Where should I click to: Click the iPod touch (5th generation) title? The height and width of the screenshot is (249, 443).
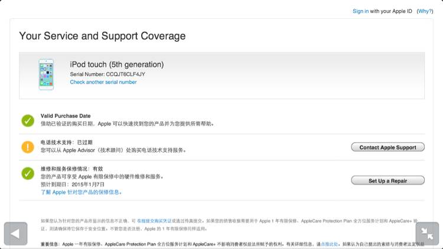coord(117,64)
